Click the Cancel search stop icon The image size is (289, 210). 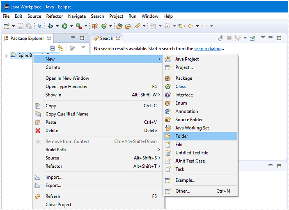229,38
